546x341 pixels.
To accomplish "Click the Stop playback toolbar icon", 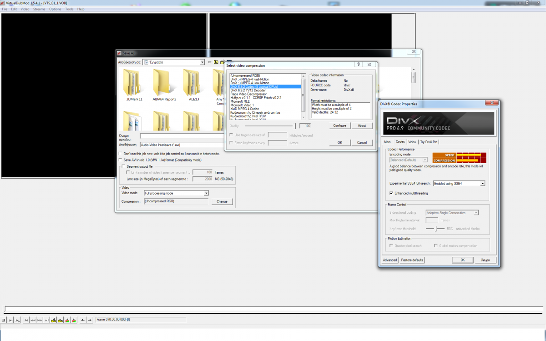I will [x=5, y=320].
